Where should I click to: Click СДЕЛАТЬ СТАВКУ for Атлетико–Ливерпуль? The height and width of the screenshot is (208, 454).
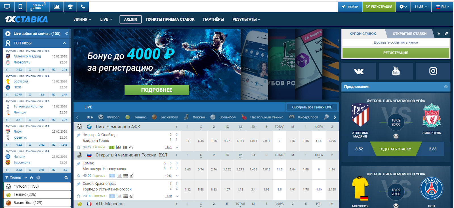pos(396,149)
